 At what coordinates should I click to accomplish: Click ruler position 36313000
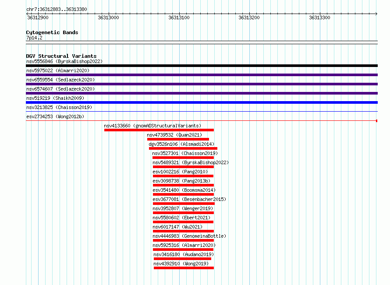point(108,18)
